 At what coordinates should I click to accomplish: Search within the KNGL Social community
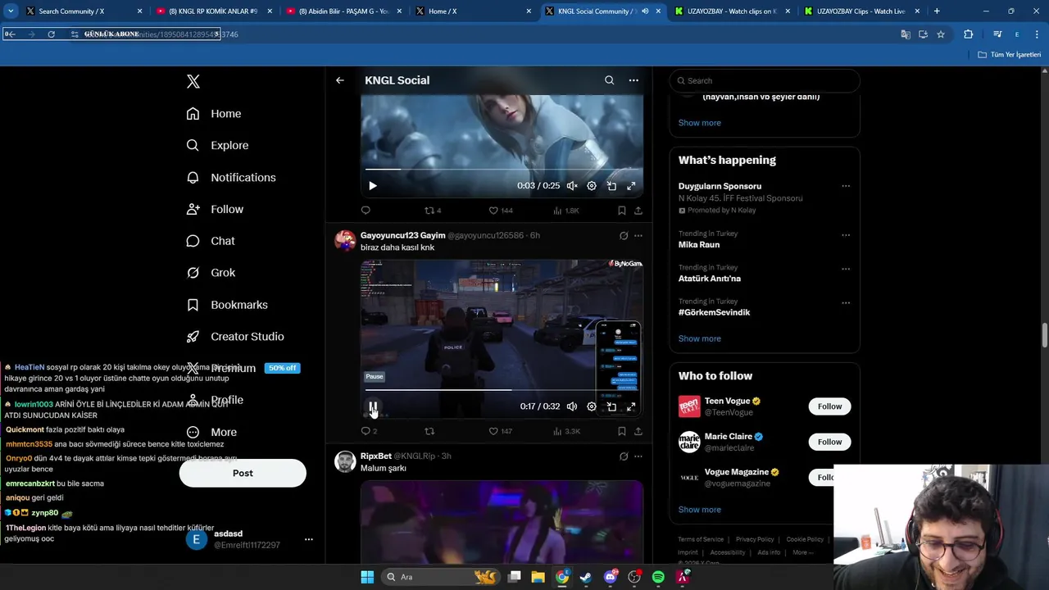point(609,80)
